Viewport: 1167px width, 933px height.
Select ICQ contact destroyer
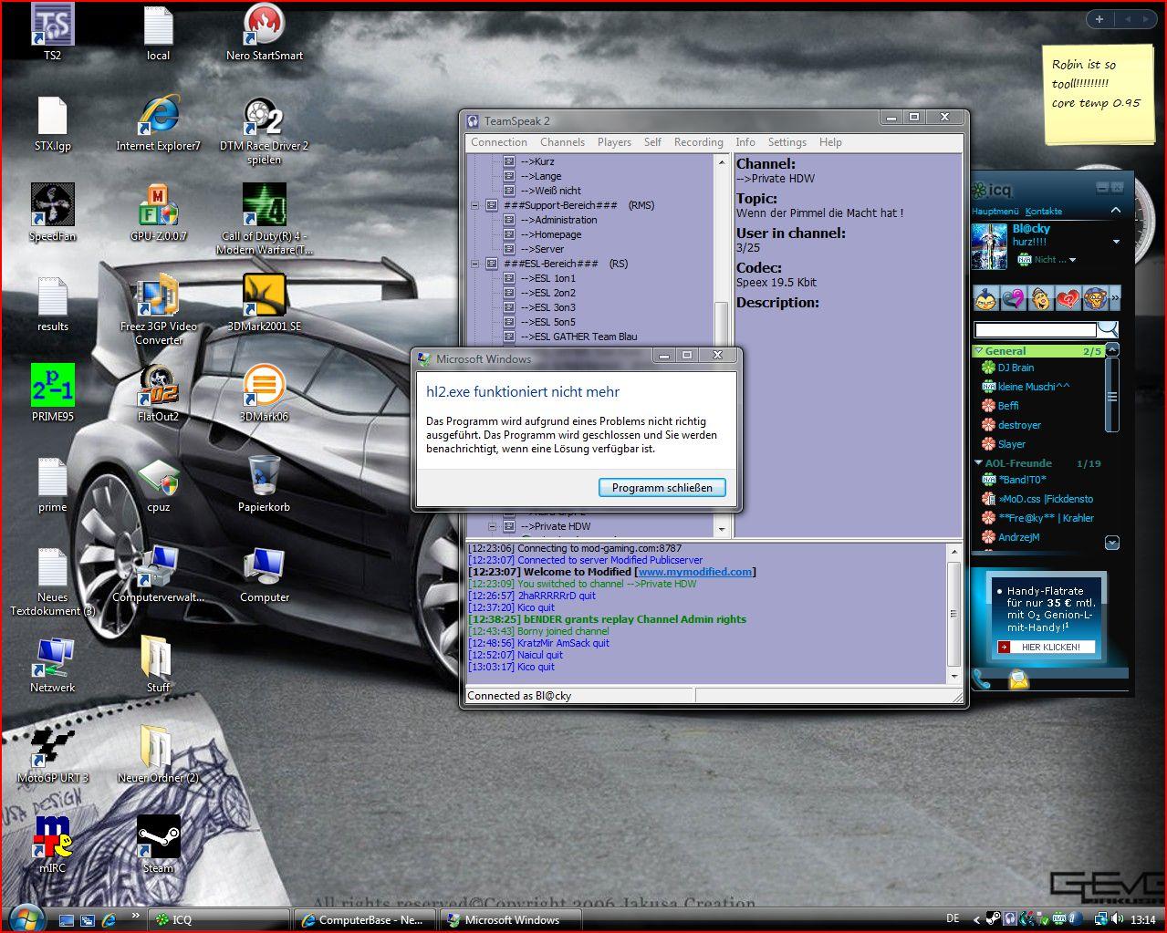pos(1019,425)
